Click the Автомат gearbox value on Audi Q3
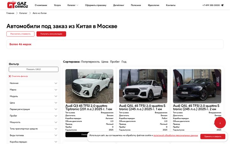This screenshot has height=144, width=230. [110, 118]
